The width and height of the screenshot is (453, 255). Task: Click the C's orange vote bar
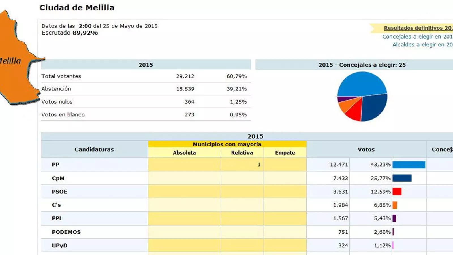pyautogui.click(x=395, y=205)
